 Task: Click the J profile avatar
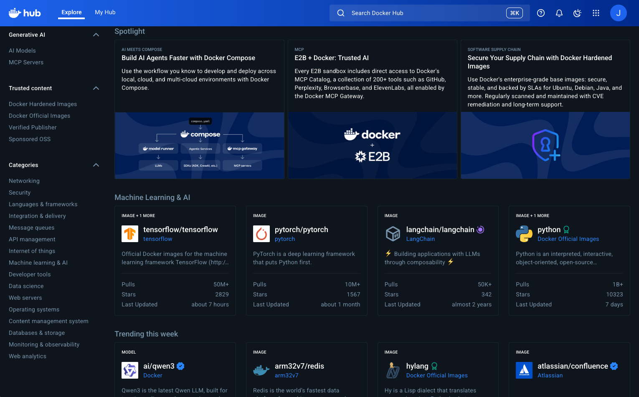click(x=618, y=13)
